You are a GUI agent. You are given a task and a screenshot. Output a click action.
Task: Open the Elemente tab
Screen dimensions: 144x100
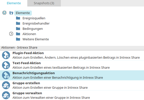pos(14,3)
